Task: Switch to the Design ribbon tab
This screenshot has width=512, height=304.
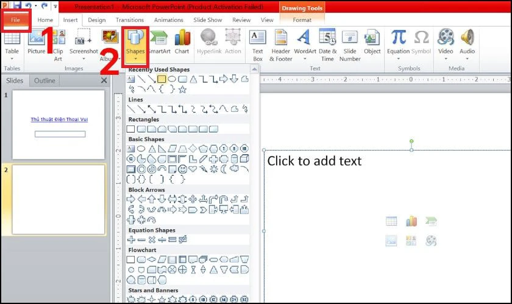Action: pos(97,20)
